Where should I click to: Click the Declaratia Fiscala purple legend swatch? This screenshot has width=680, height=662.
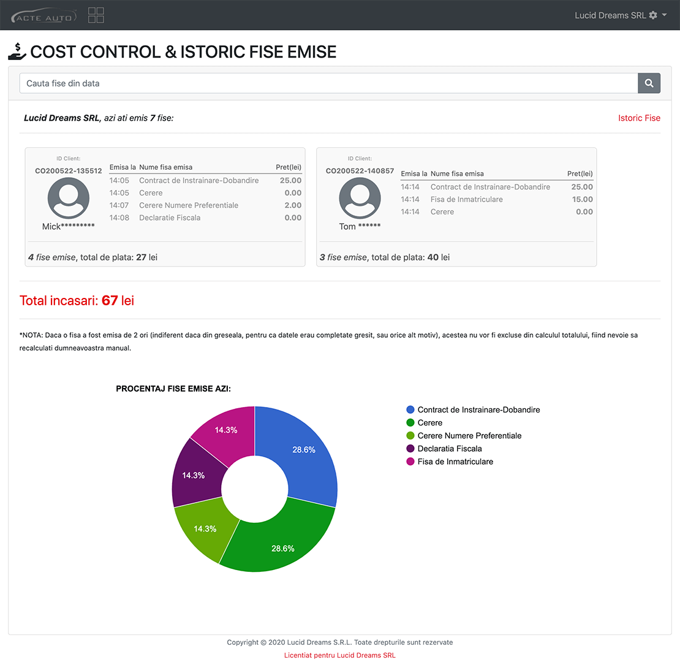tap(410, 449)
